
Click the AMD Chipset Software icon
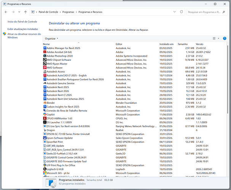pyautogui.click(x=45, y=60)
